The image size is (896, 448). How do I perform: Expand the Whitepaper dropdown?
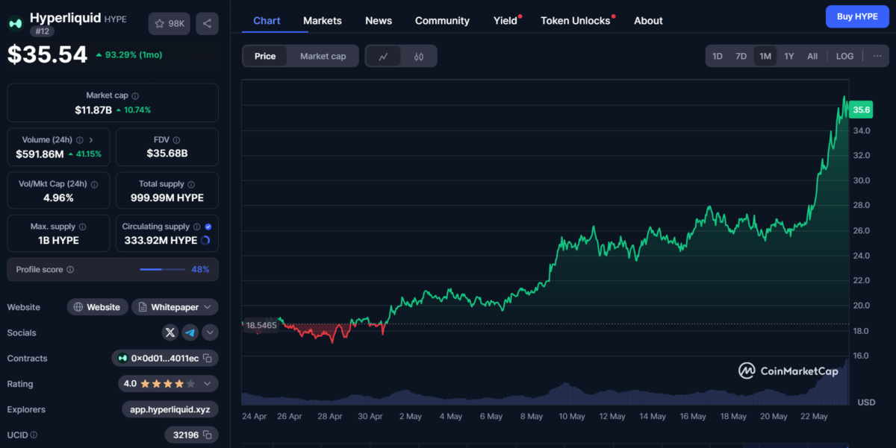click(x=175, y=307)
